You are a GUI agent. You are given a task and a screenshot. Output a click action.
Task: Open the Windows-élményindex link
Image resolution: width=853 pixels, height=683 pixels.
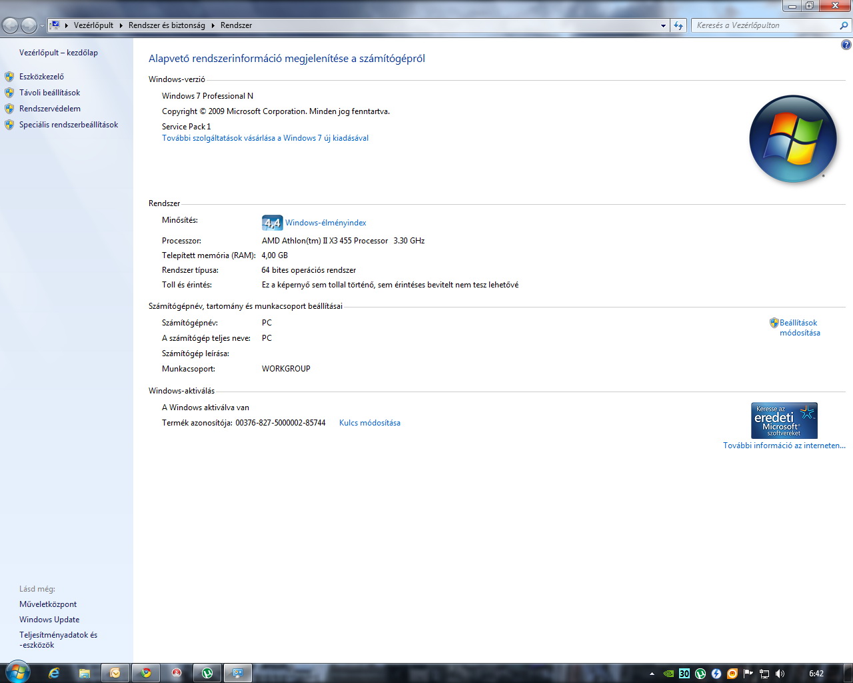coord(326,223)
